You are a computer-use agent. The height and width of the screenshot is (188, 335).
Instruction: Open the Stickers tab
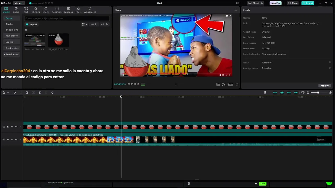pos(36,10)
